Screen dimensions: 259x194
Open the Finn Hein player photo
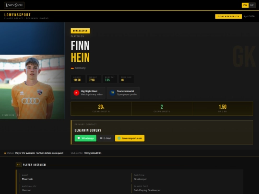coord(32,87)
